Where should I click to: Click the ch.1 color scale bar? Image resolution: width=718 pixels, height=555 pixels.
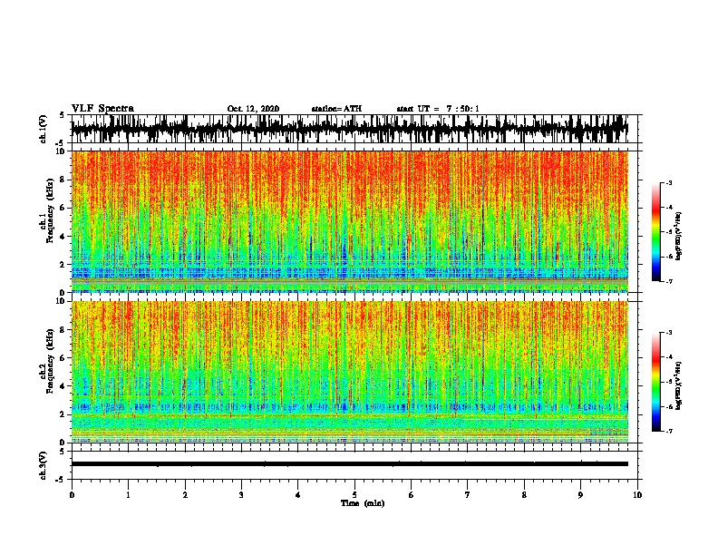pyautogui.click(x=655, y=232)
